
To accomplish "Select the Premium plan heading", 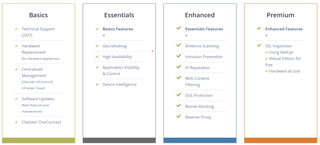I will (280, 15).
